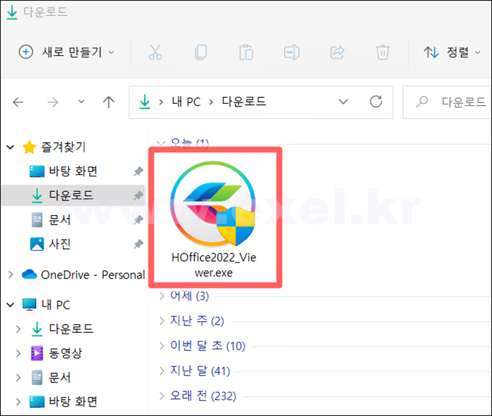
Task: Click the Cut scissors icon
Action: pyautogui.click(x=155, y=52)
